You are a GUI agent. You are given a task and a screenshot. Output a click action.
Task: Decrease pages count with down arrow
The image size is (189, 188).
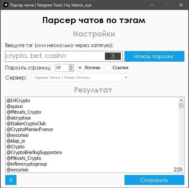point(71,69)
